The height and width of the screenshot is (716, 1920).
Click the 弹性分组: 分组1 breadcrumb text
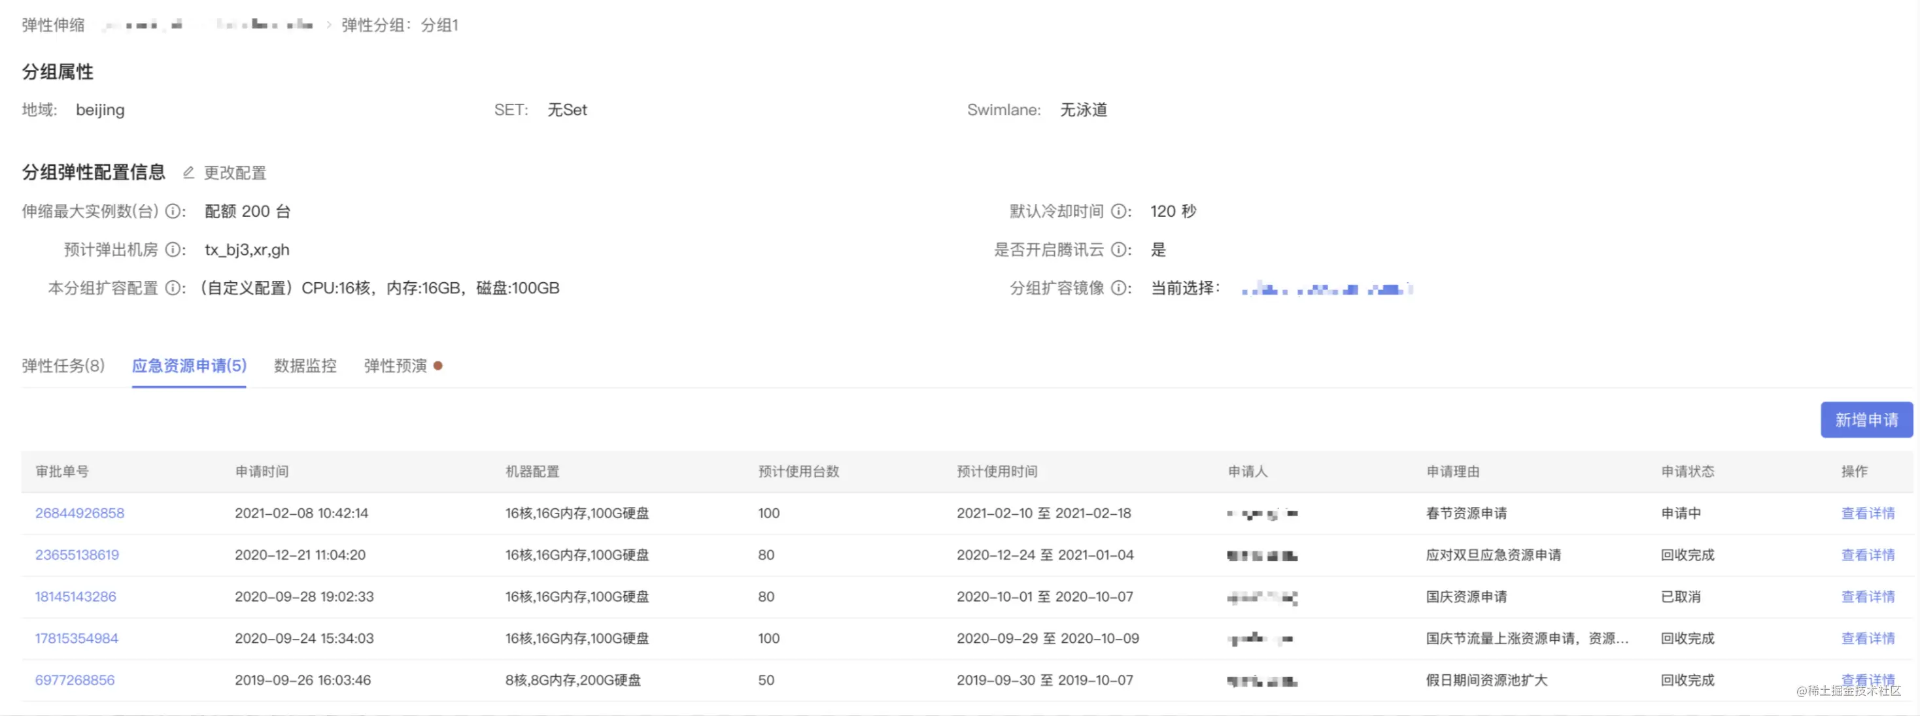pos(400,25)
